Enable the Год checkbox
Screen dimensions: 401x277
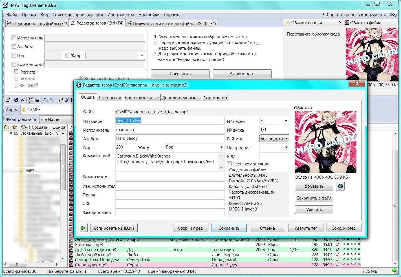(x=14, y=55)
